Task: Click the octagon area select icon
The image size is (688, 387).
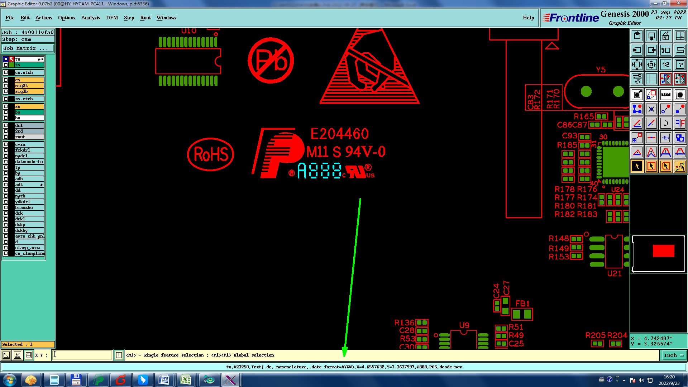Action: (x=680, y=95)
